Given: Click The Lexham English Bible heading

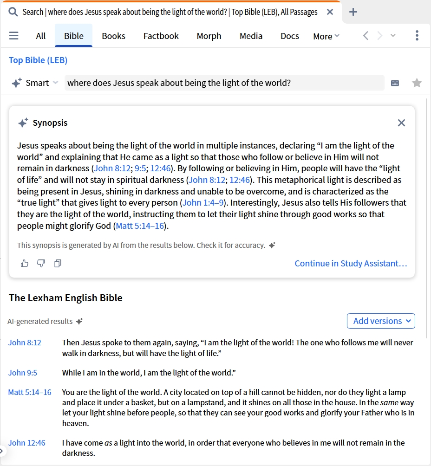Looking at the screenshot, I should click(66, 298).
